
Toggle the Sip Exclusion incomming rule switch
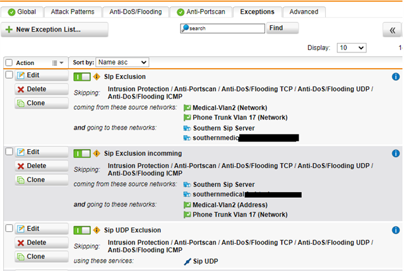(x=82, y=154)
